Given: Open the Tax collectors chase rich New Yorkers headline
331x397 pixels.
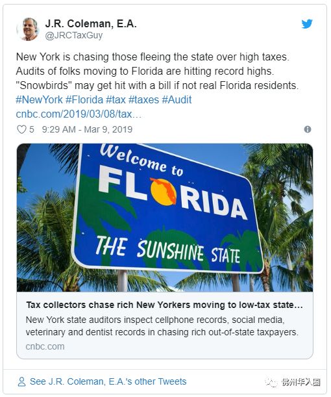Looking at the screenshot, I should [164, 305].
